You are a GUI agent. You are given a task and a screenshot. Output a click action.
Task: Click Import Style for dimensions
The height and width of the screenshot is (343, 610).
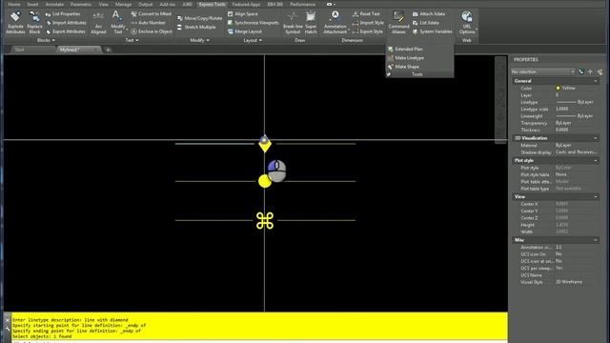(x=368, y=23)
